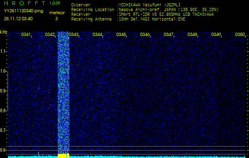Viewport: 249px width, 158px height.
Task: Select observer name YOSHIKAWA Yasufumi /JG2MLI
Action: coord(149,5)
